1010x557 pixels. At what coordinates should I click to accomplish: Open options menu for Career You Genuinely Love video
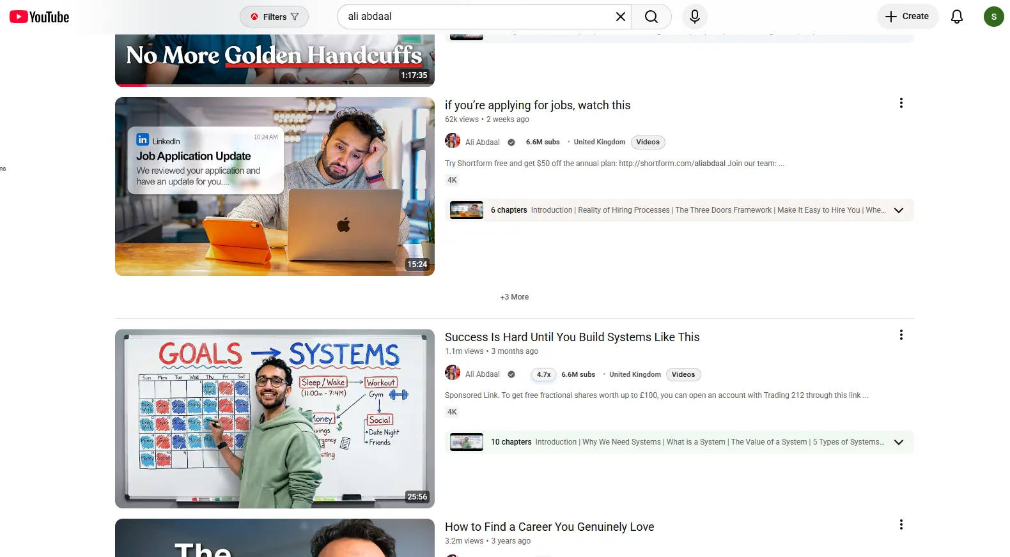901,524
